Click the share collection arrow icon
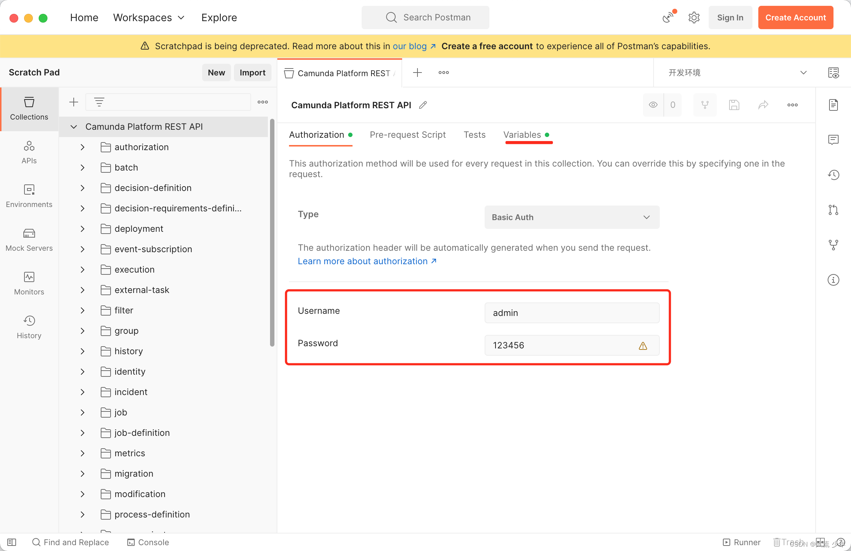 click(x=763, y=105)
